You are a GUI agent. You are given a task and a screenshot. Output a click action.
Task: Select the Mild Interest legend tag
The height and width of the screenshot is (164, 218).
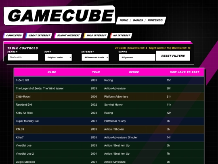(x=96, y=35)
